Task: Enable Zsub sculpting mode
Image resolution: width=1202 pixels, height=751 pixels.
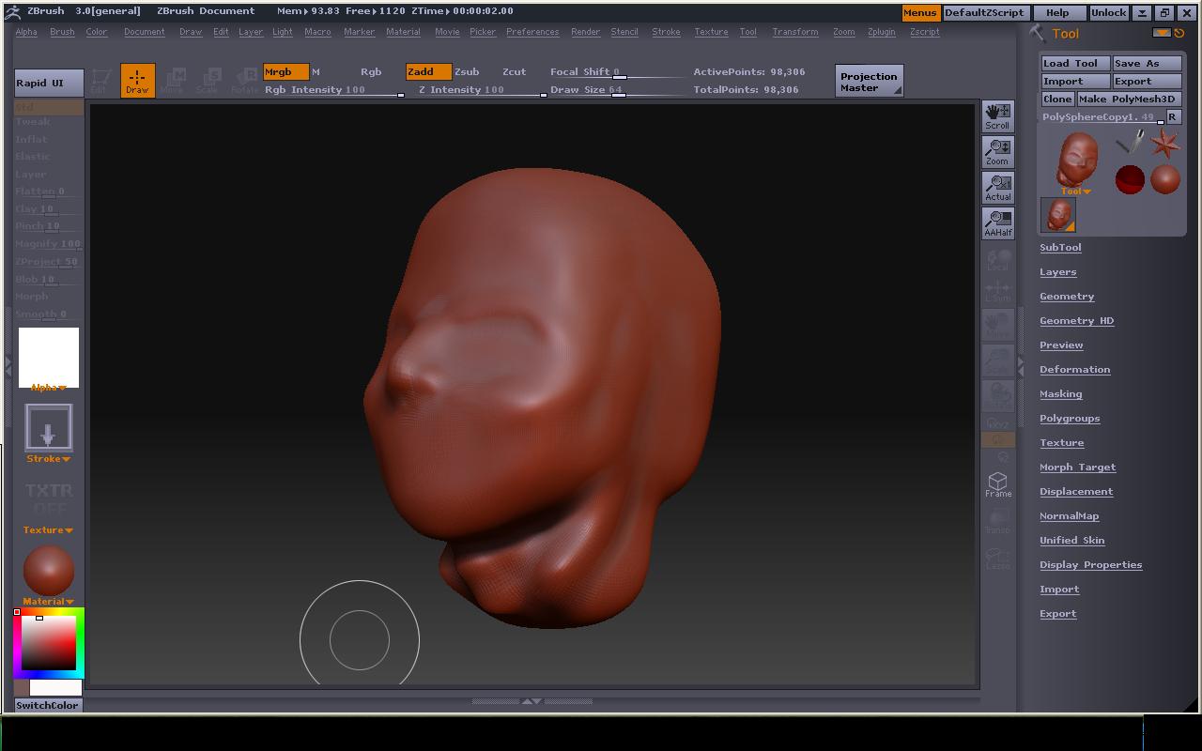Action: [x=467, y=71]
